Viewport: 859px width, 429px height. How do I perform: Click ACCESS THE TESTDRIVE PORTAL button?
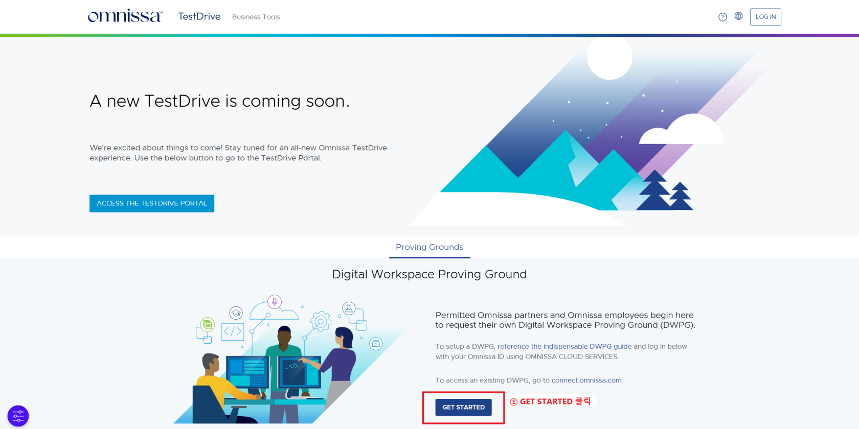pyautogui.click(x=152, y=203)
